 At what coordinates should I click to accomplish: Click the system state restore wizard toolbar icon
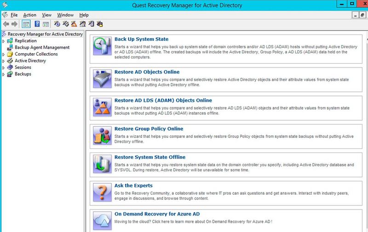click(x=91, y=24)
